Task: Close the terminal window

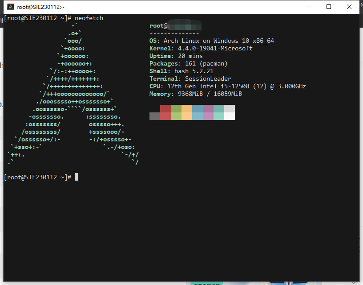Action: [x=349, y=7]
